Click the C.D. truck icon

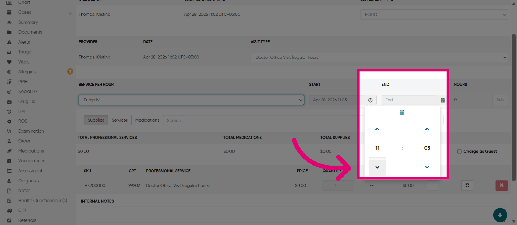click(x=9, y=210)
